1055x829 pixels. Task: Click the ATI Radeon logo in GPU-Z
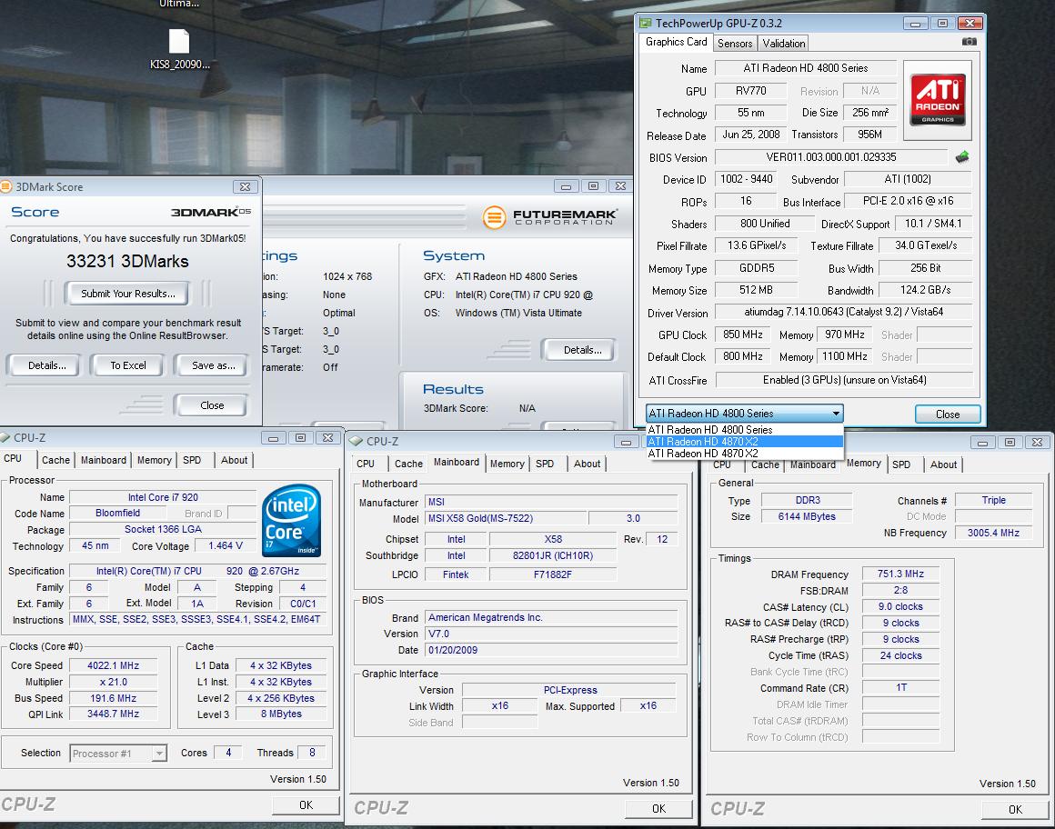[938, 99]
